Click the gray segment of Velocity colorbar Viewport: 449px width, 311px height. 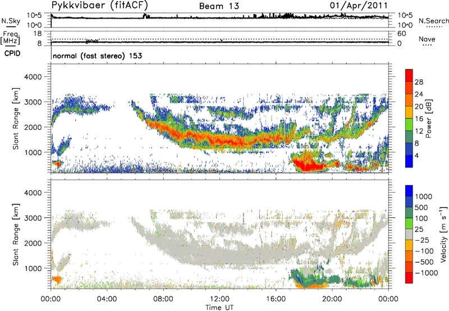(x=409, y=235)
